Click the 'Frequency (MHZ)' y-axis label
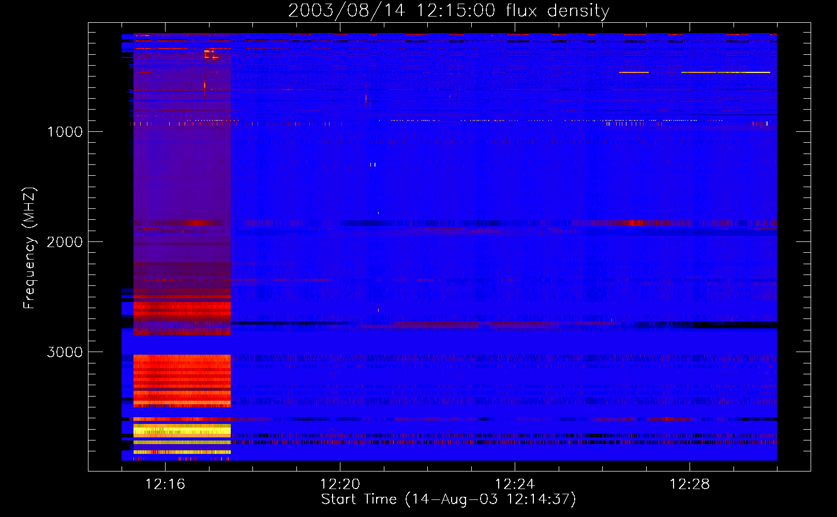This screenshot has width=837, height=517. tap(29, 248)
